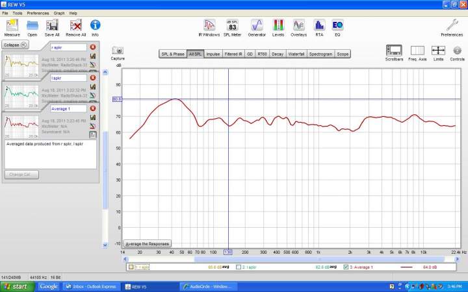The width and height of the screenshot is (468, 292).
Task: Switch to the RT60 tab
Action: (x=262, y=54)
